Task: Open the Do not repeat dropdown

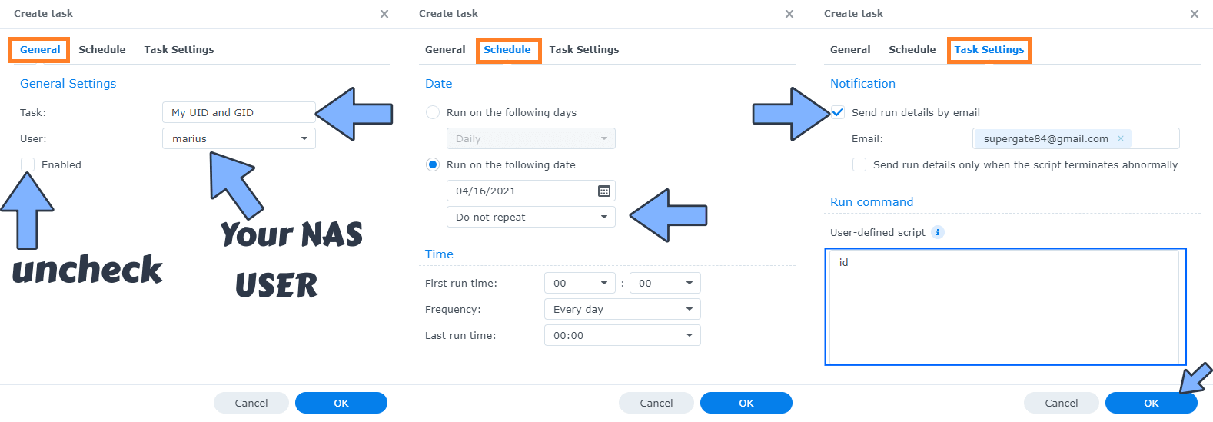Action: [531, 217]
